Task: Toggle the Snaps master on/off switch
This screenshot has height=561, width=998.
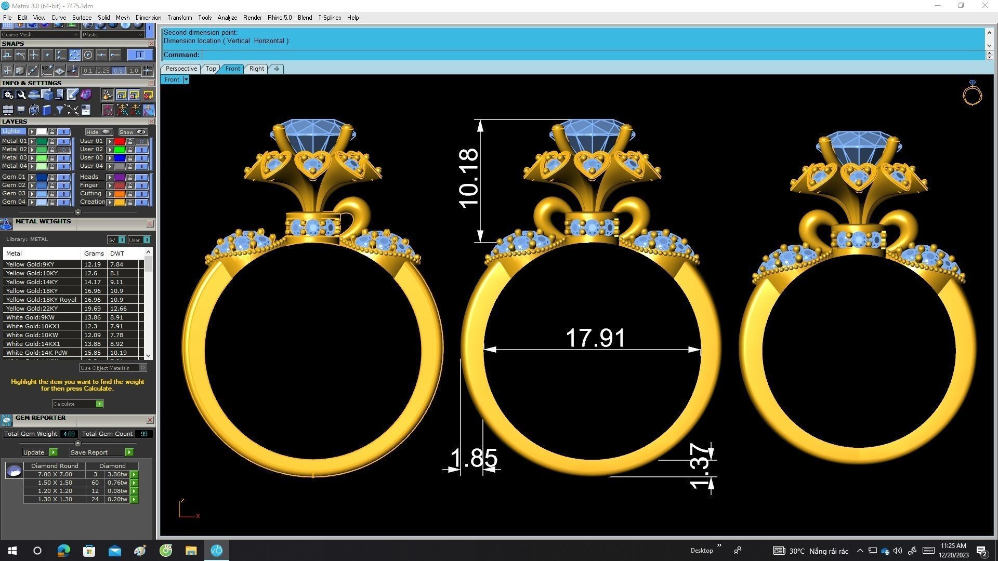Action: 139,55
